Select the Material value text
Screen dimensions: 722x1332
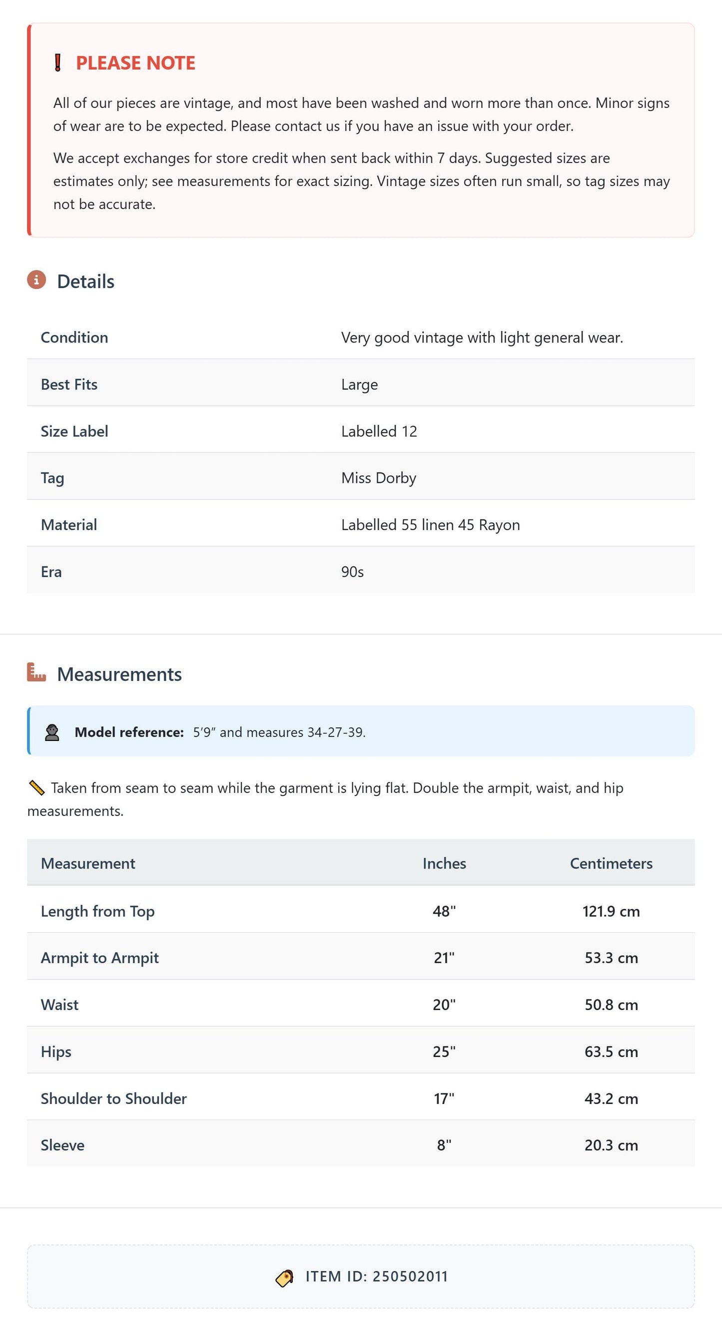(x=430, y=525)
